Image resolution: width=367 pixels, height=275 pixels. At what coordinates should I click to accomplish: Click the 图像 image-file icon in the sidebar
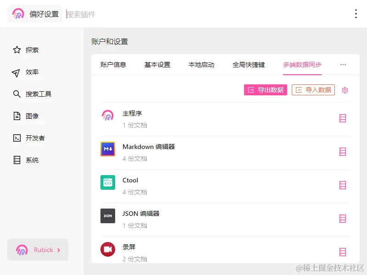coord(17,116)
